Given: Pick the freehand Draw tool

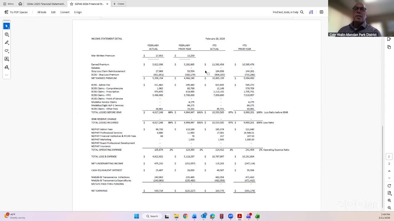Looking at the screenshot, I should (7, 51).
